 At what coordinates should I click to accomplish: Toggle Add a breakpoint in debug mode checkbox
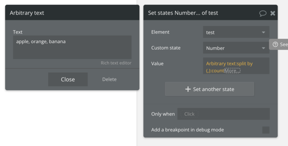tap(266, 130)
